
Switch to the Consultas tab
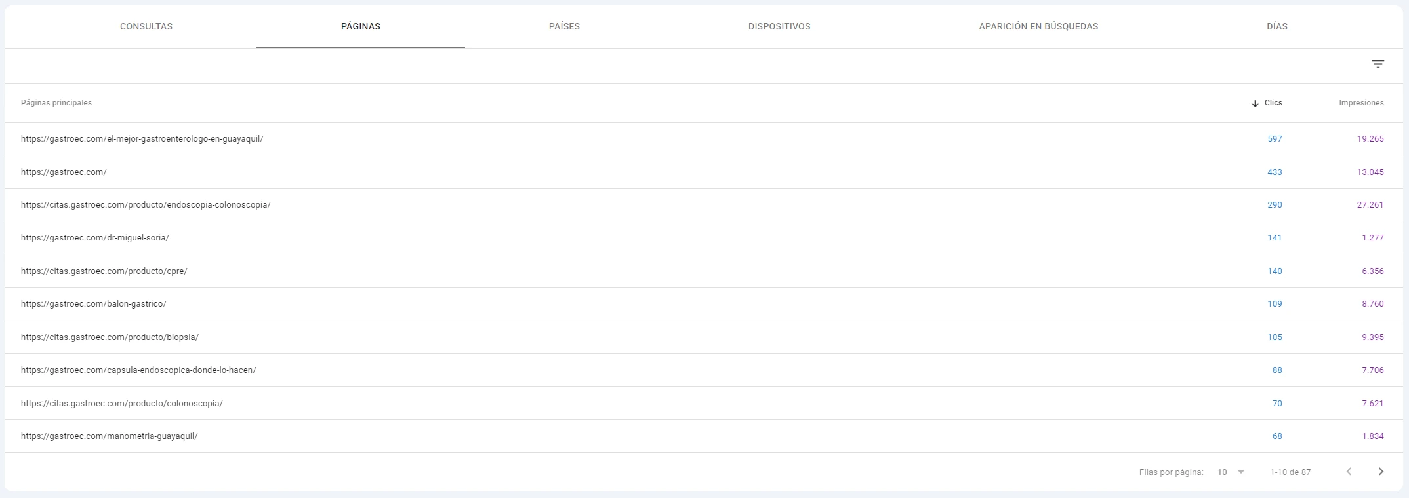(146, 26)
